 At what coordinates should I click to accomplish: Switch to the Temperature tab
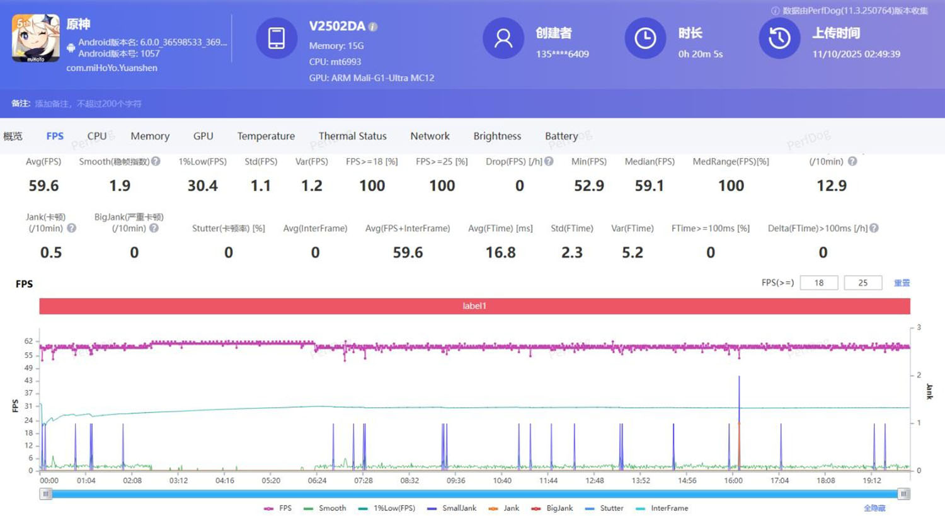pos(266,136)
